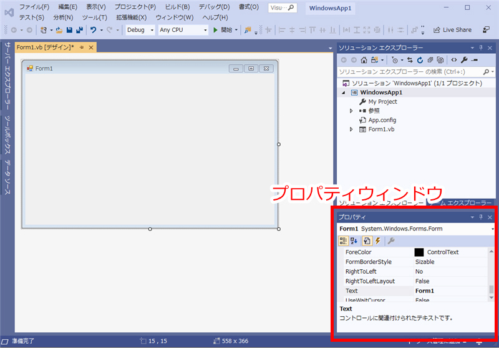Click Solution Explorer view code icon
Screen dimensions: 499x348
(x=454, y=60)
